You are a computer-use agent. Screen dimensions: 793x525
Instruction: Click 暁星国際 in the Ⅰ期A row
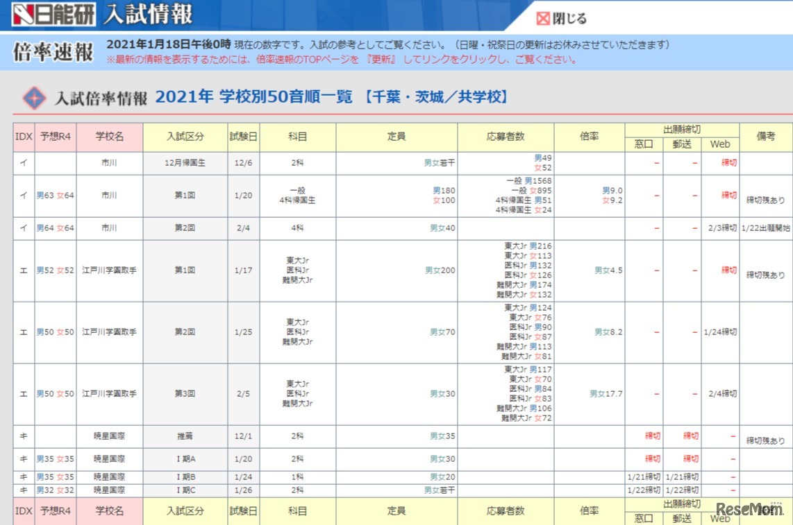pos(109,459)
